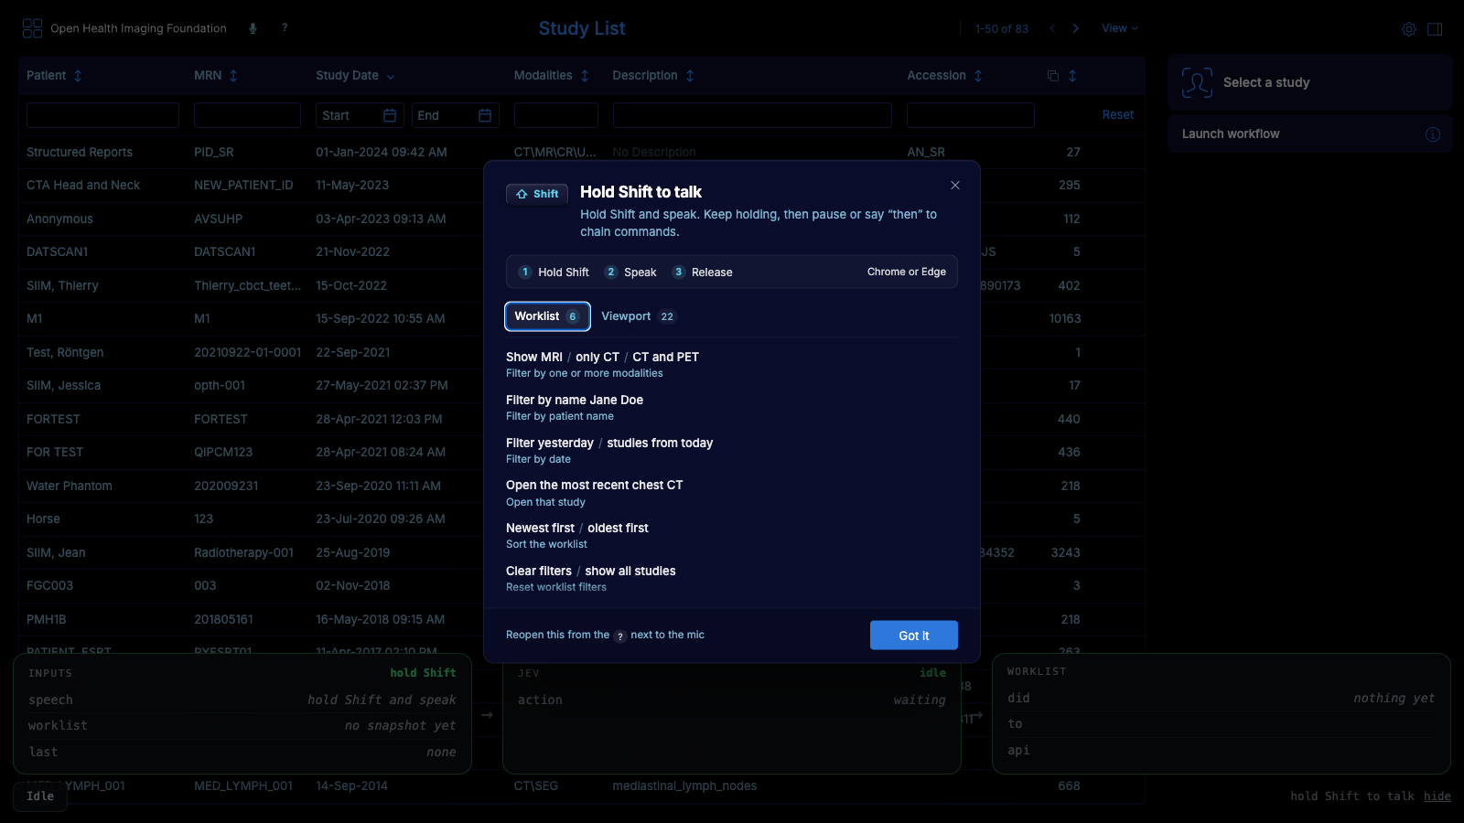
Task: Go to previous page arrow
Action: (x=1052, y=28)
